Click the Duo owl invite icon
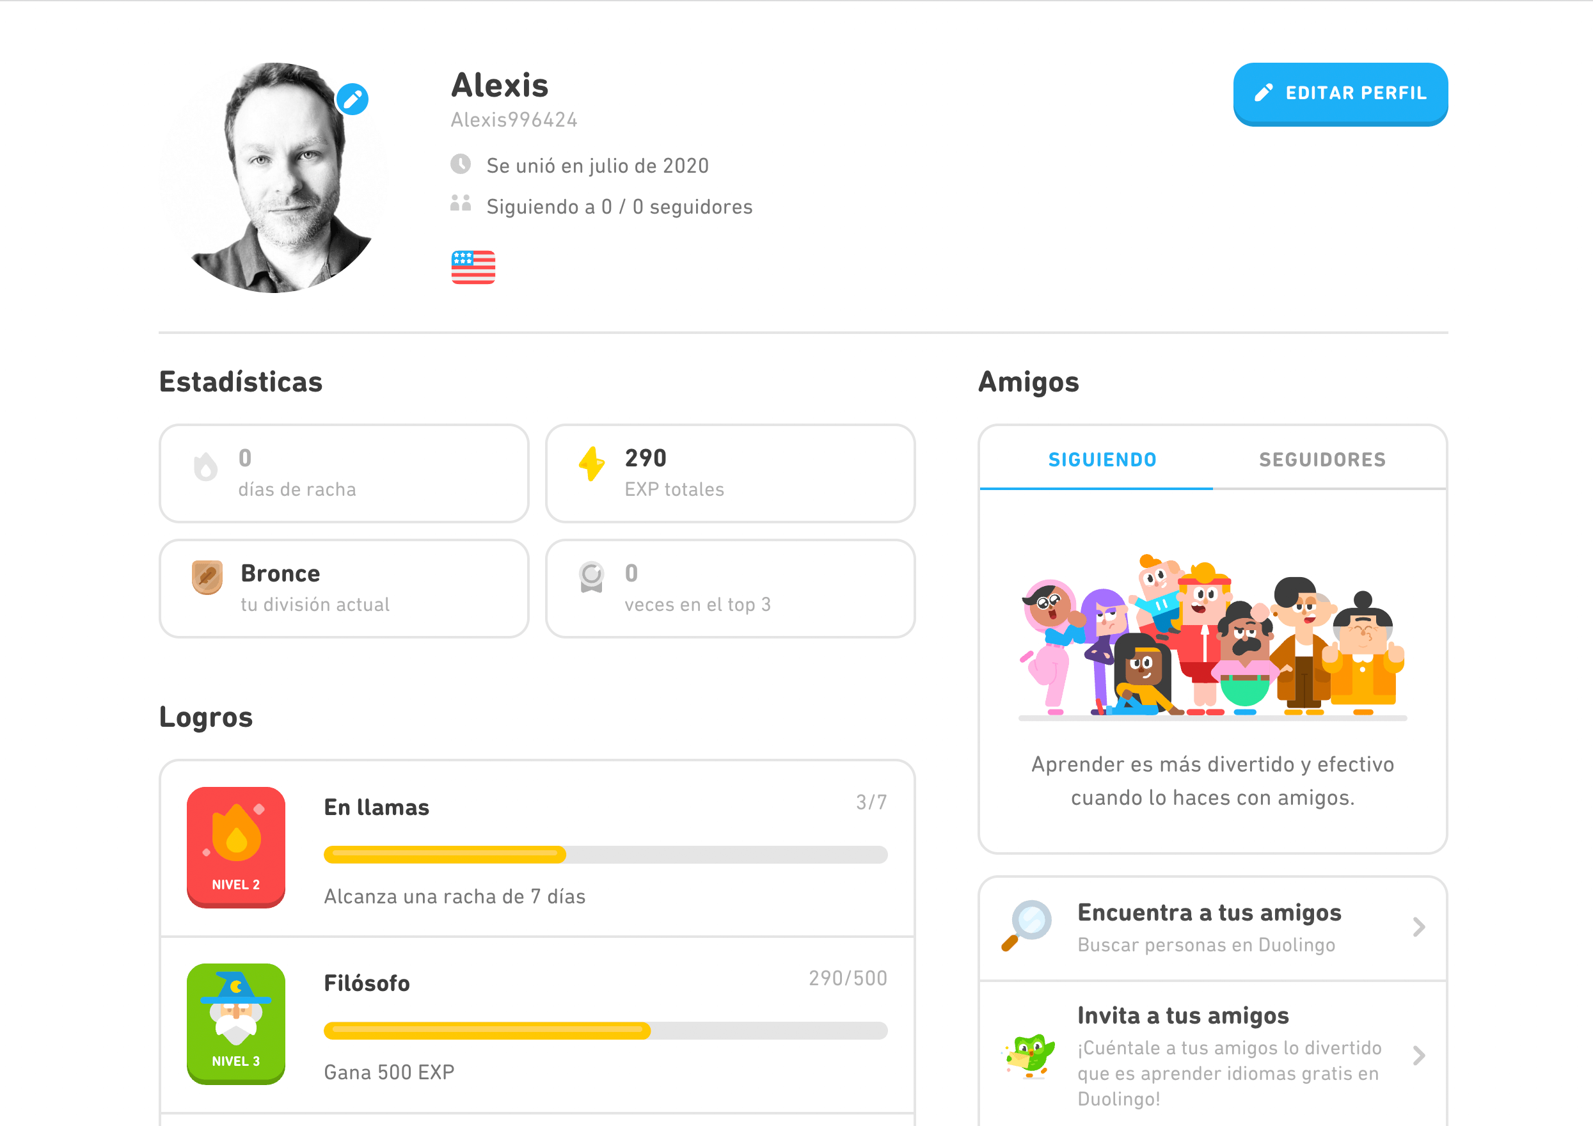Image resolution: width=1593 pixels, height=1126 pixels. click(x=1028, y=1056)
